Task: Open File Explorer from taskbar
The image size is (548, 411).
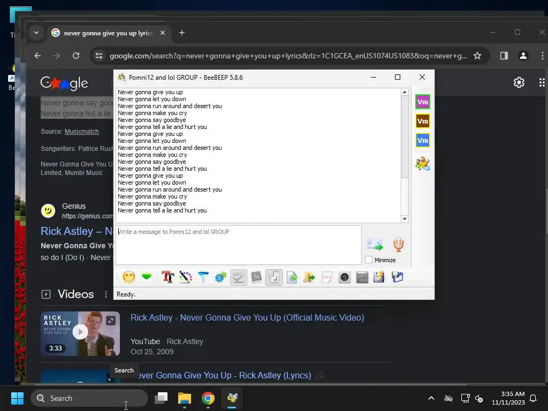Action: click(x=185, y=398)
